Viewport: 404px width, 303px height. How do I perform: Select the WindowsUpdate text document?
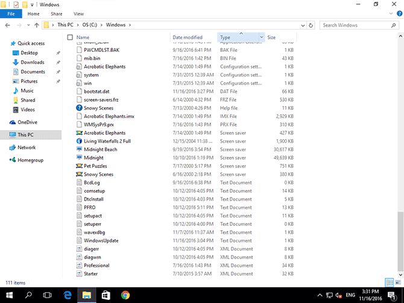[x=101, y=241]
